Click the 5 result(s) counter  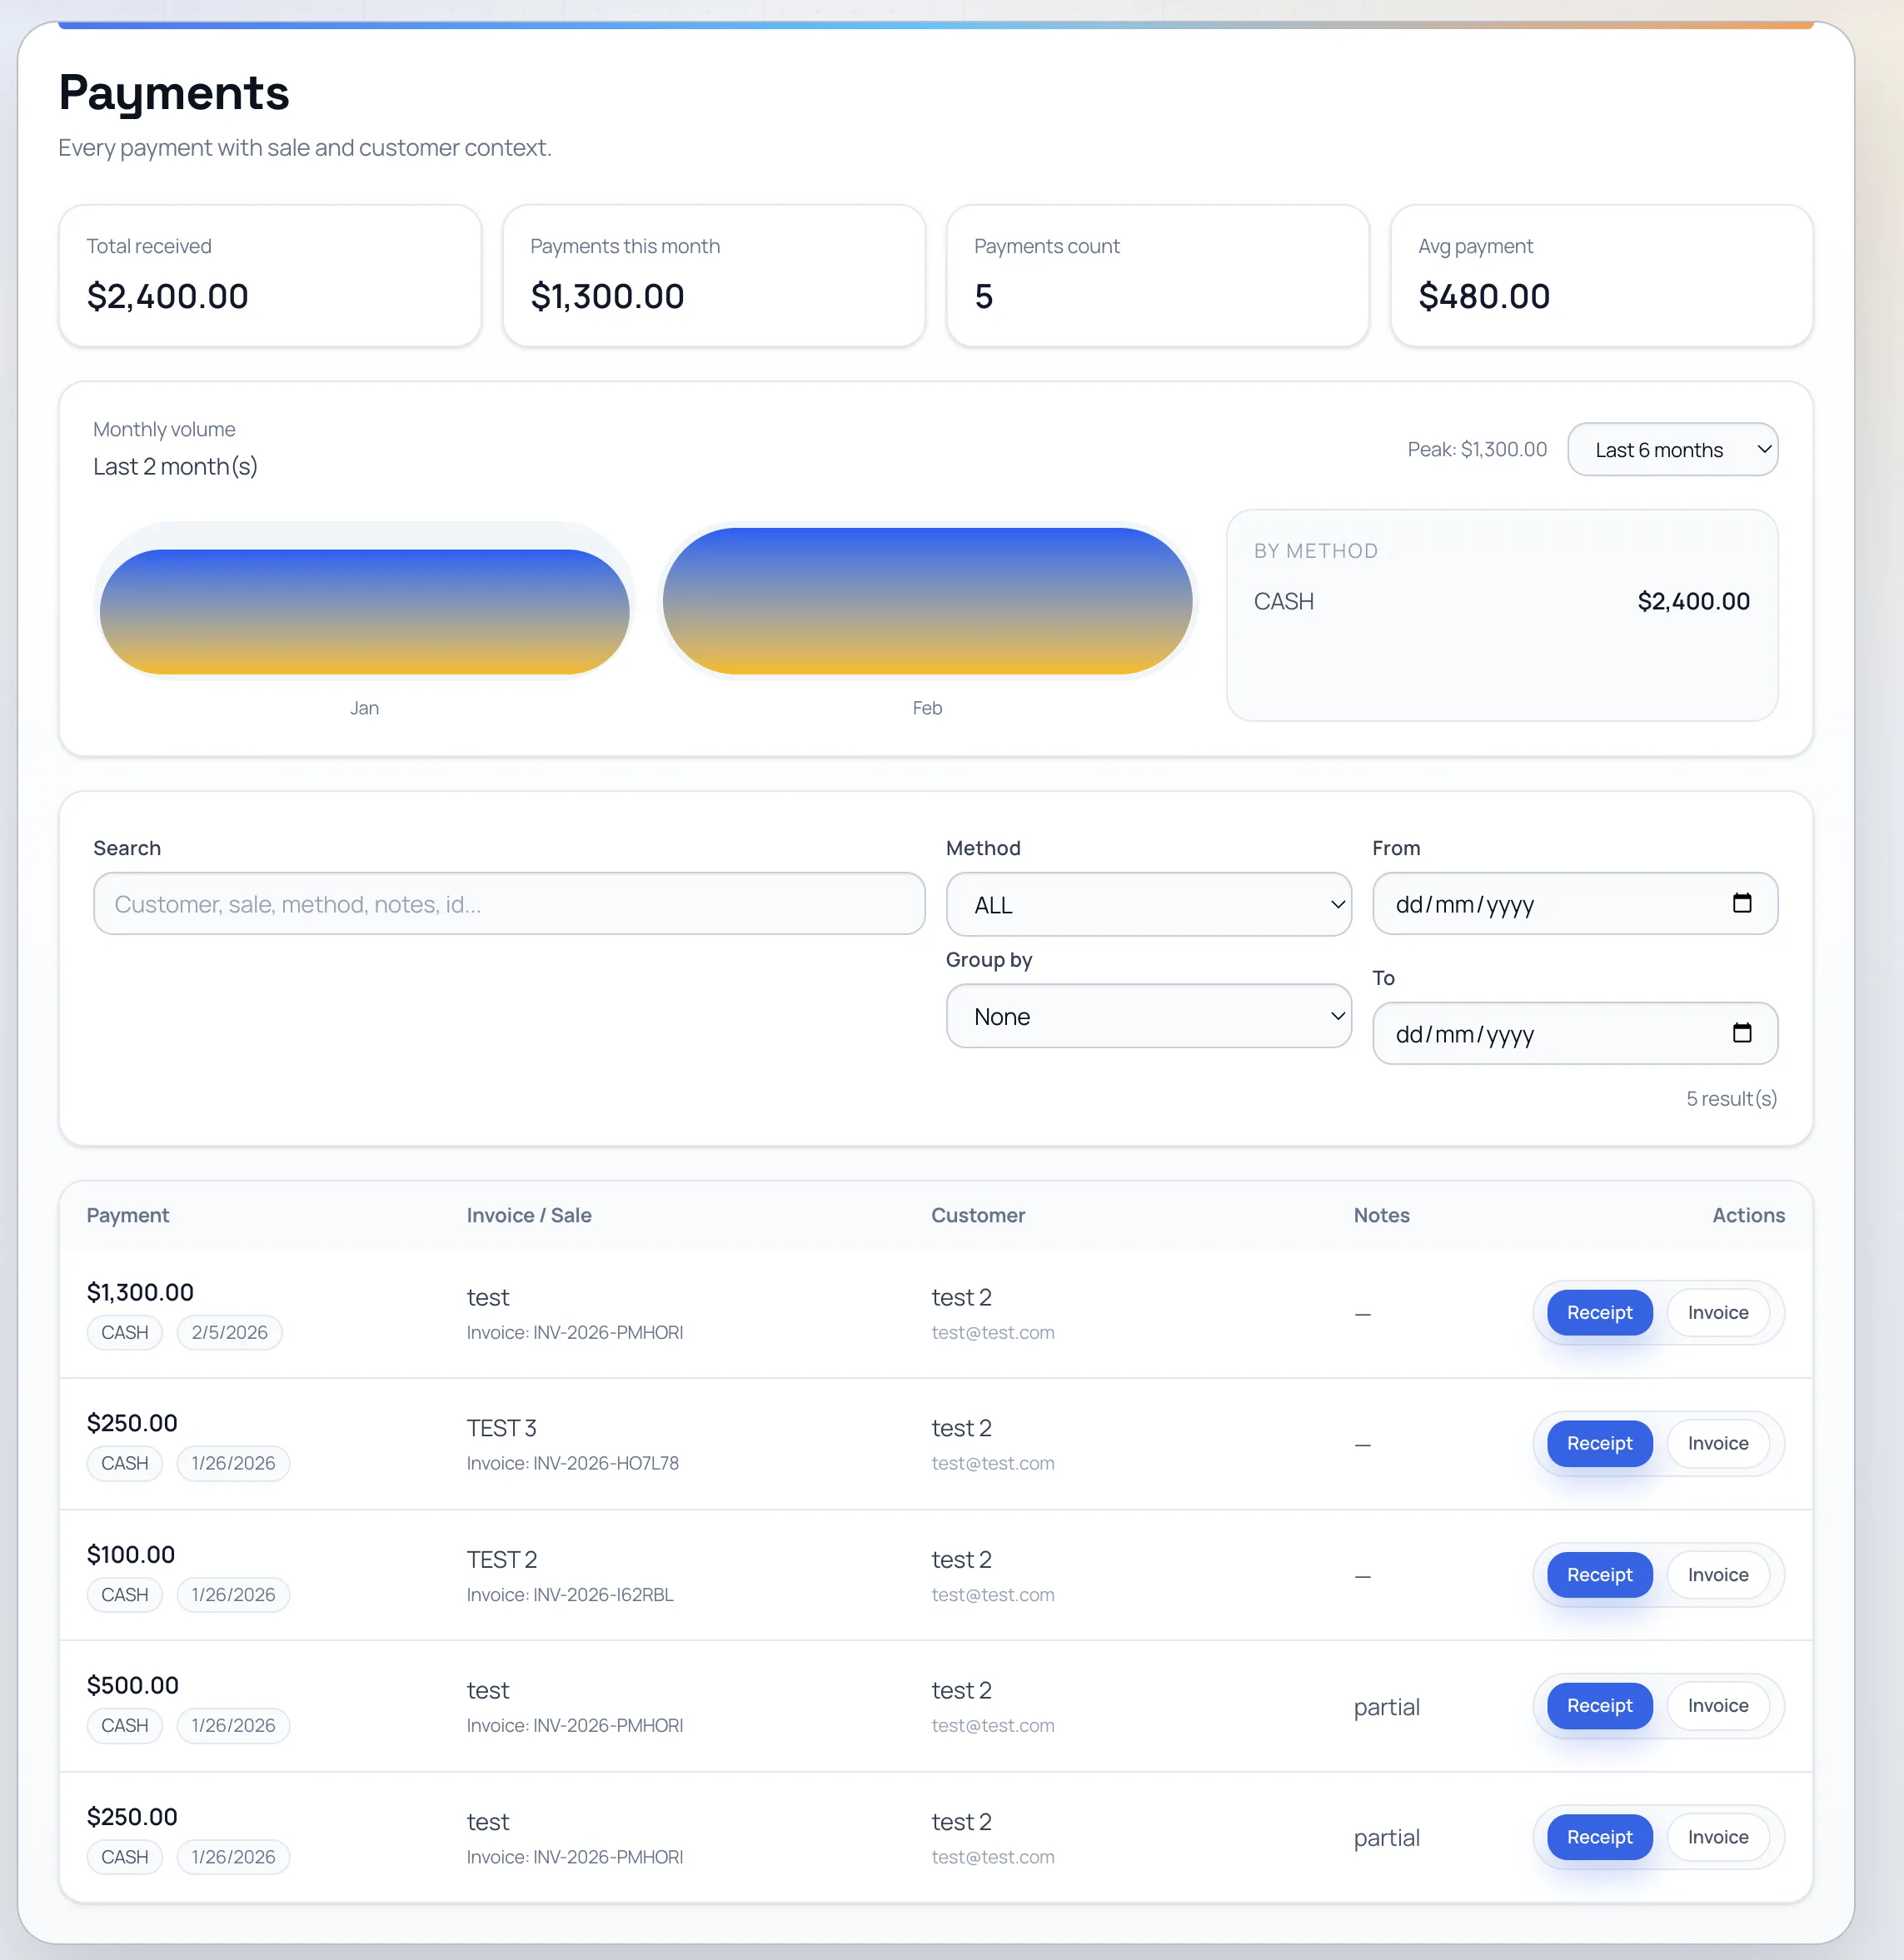[1731, 1098]
